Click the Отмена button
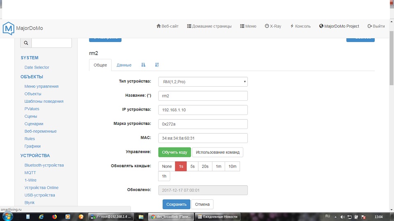The width and height of the screenshot is (394, 221). click(202, 204)
